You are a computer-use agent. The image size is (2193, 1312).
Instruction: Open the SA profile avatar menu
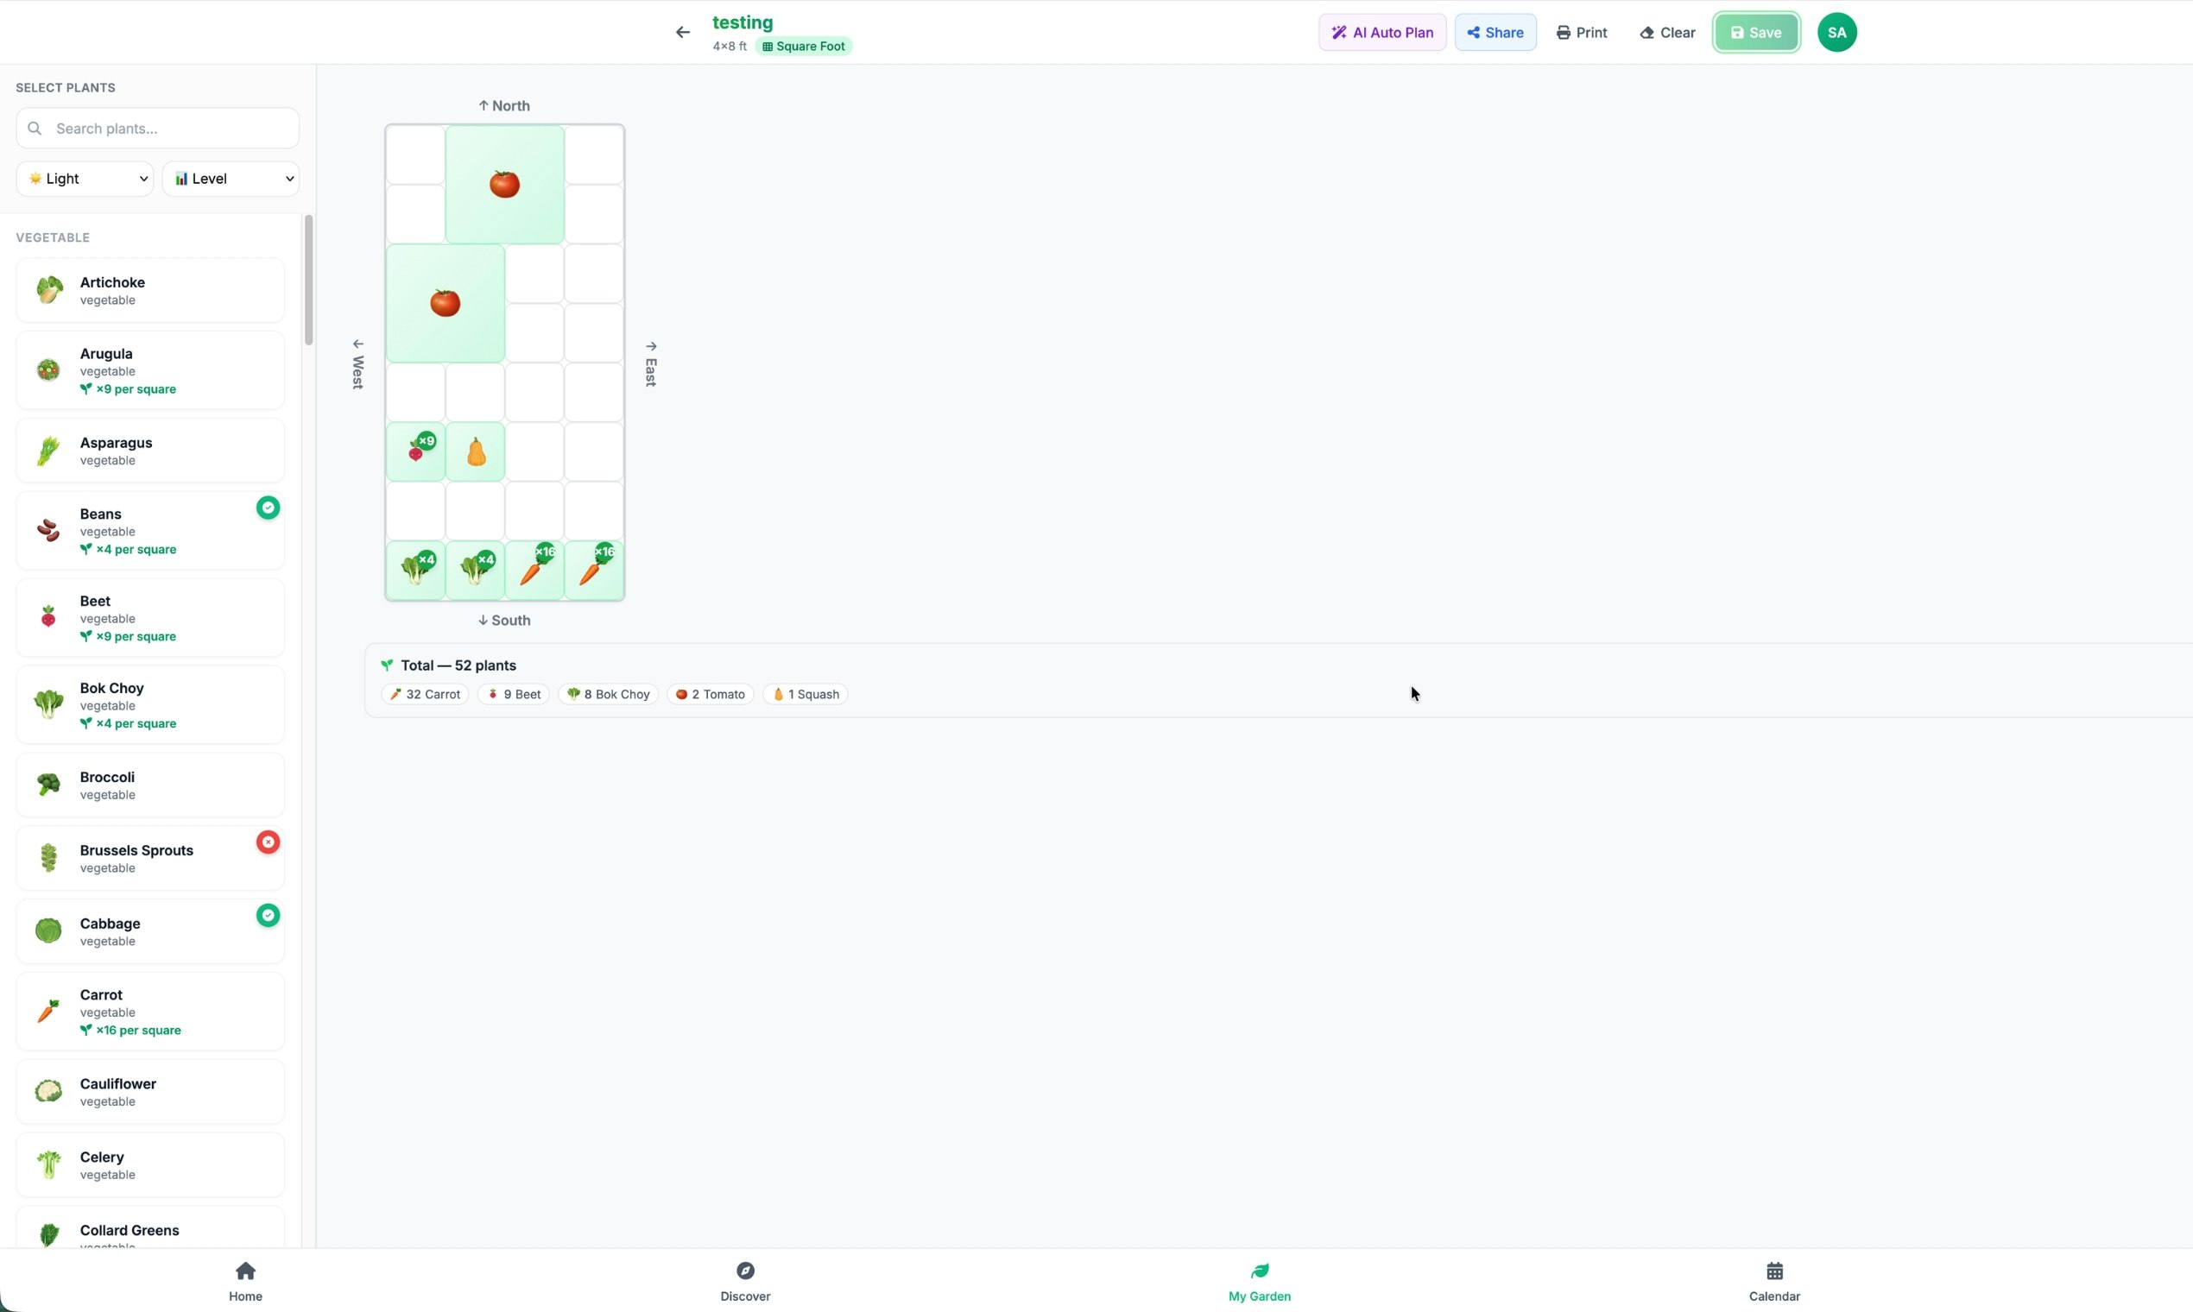tap(1836, 32)
